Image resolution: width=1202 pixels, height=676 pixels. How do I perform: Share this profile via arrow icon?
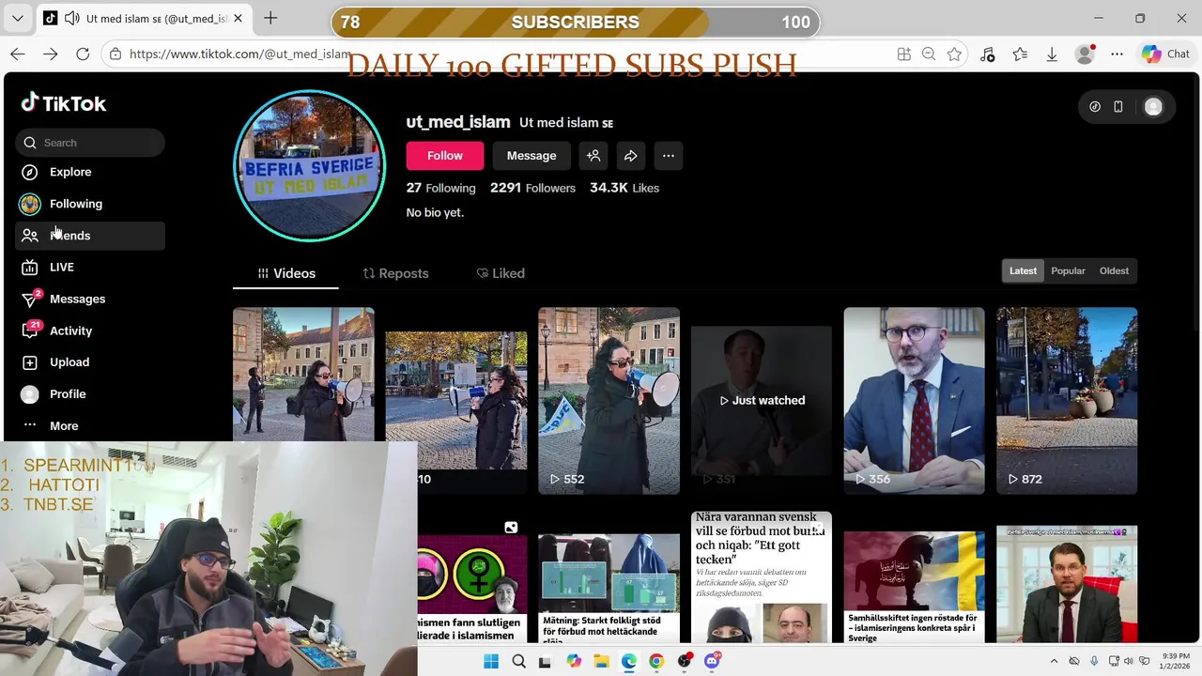coord(631,156)
